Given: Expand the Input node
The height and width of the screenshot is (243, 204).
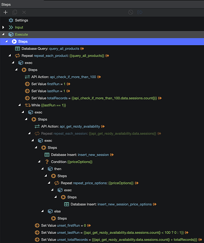Looking at the screenshot, I should [x=3, y=27].
